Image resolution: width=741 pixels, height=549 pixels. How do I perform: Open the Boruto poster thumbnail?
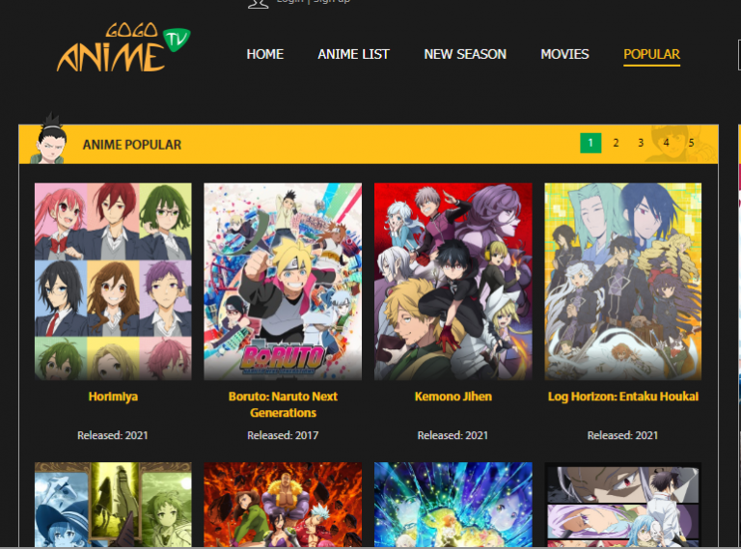(283, 282)
